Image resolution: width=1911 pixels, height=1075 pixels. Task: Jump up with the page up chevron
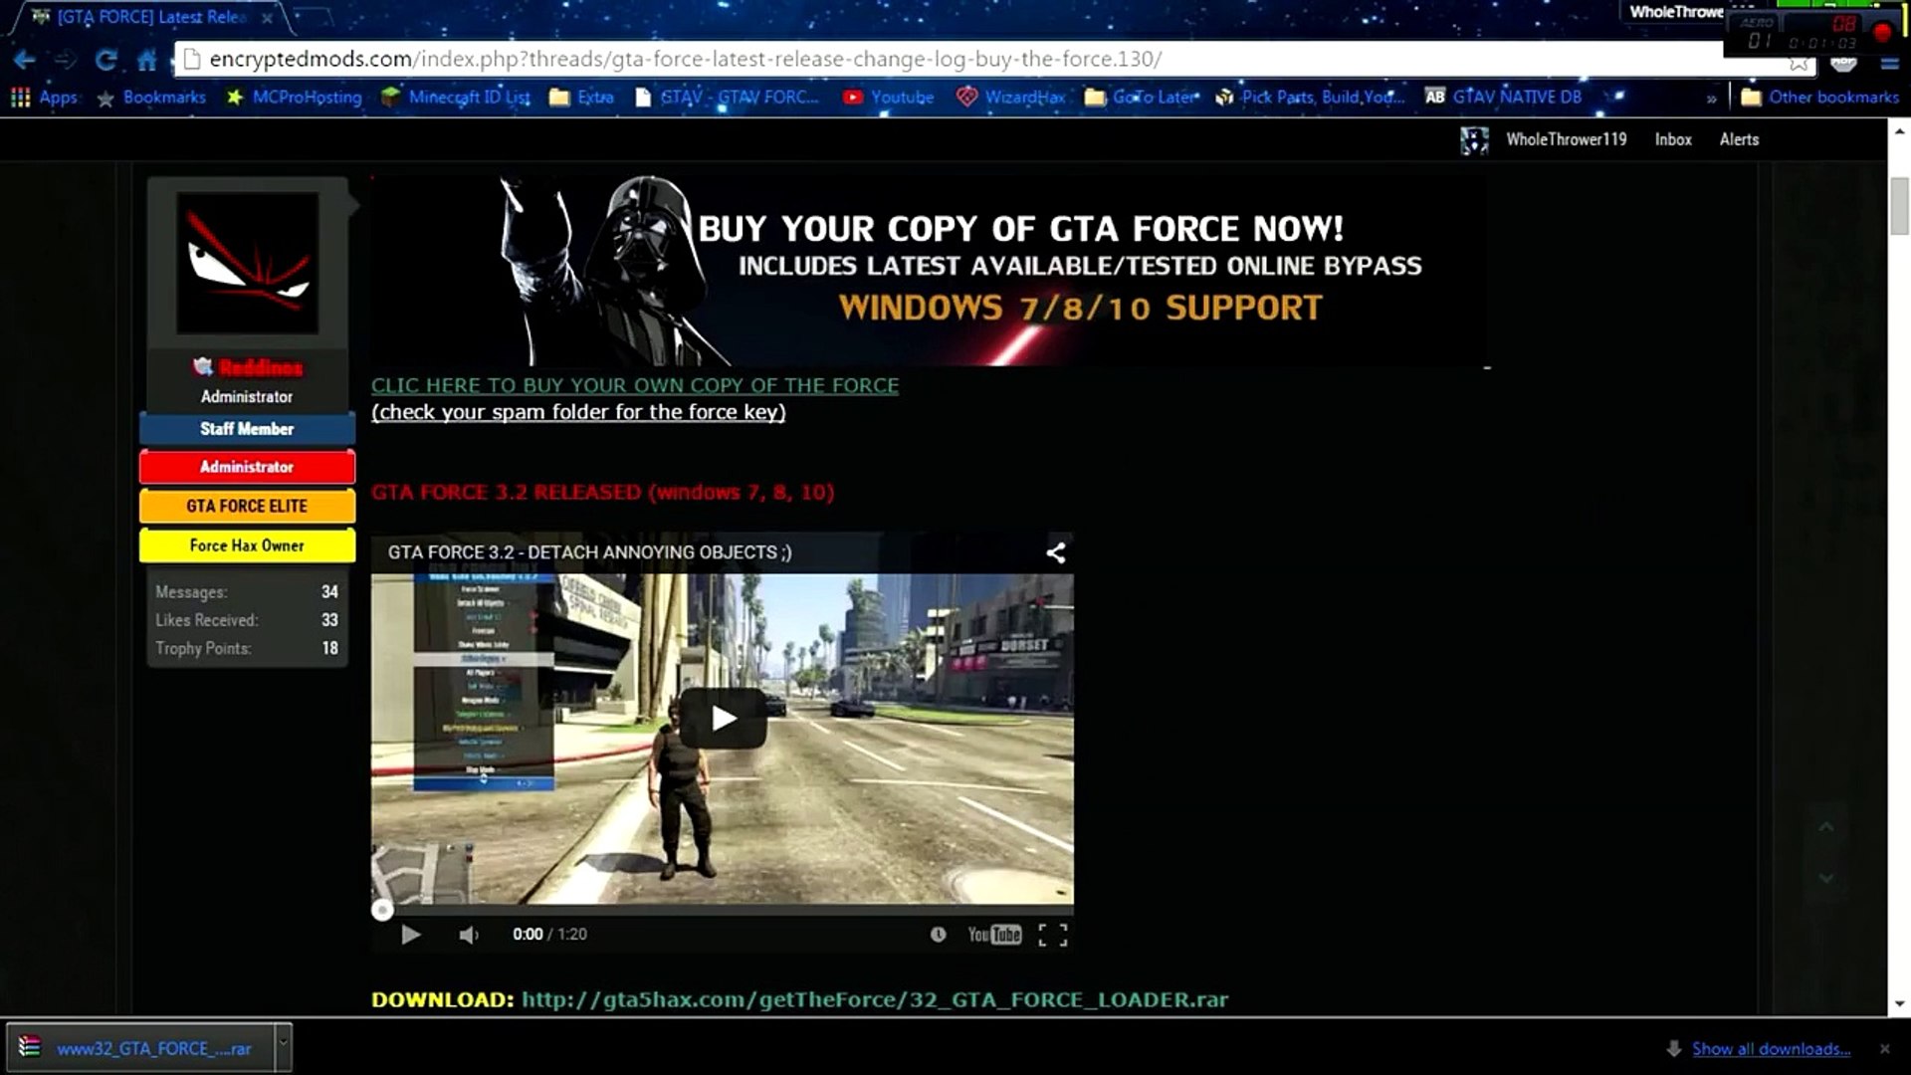(1826, 827)
